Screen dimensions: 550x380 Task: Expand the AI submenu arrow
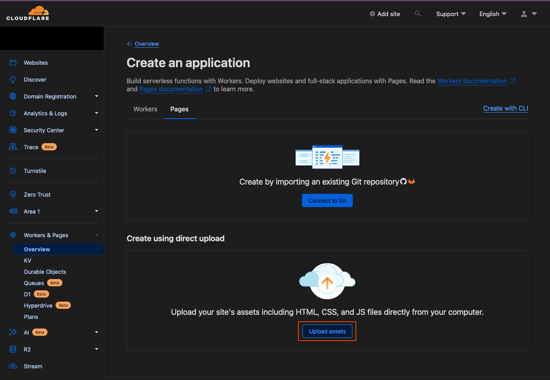point(97,332)
